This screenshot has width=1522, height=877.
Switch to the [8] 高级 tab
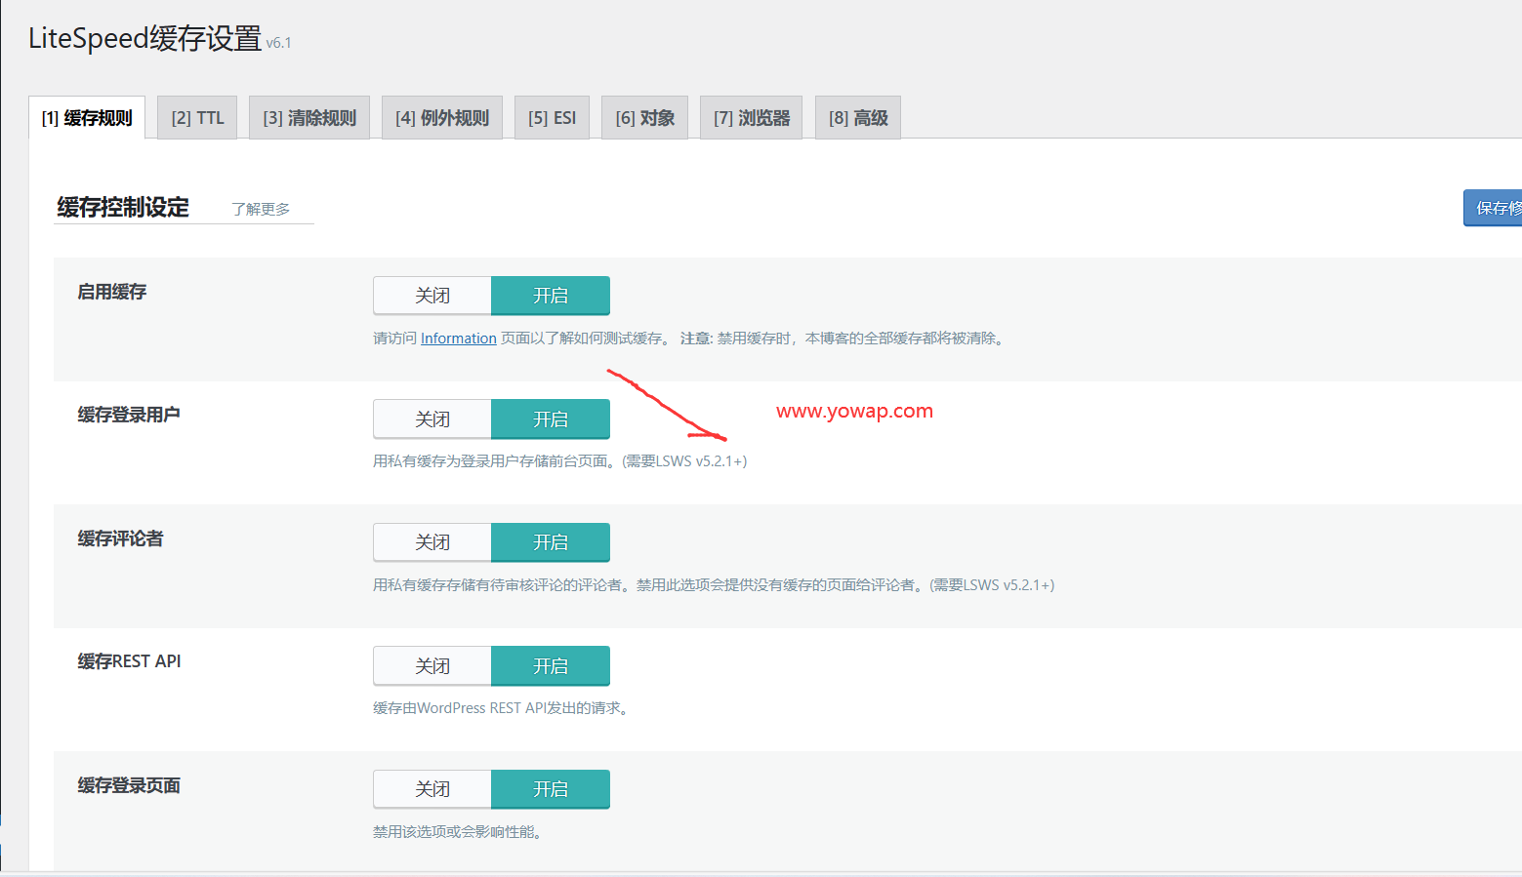857,117
